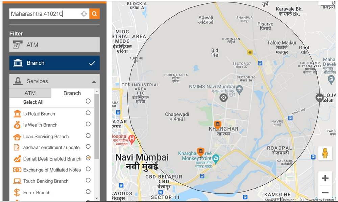Screen dimensions: 338x202
Task: Select branch marker near Monkey Point
Action: [x=201, y=152]
